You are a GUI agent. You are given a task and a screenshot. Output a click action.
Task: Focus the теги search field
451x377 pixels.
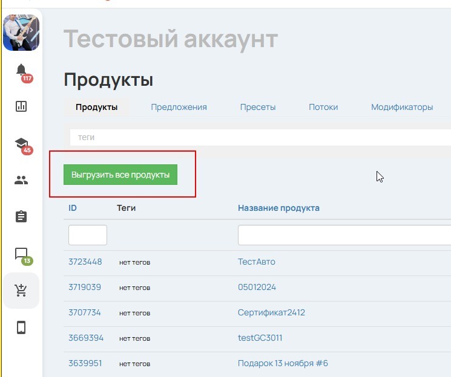click(x=260, y=137)
